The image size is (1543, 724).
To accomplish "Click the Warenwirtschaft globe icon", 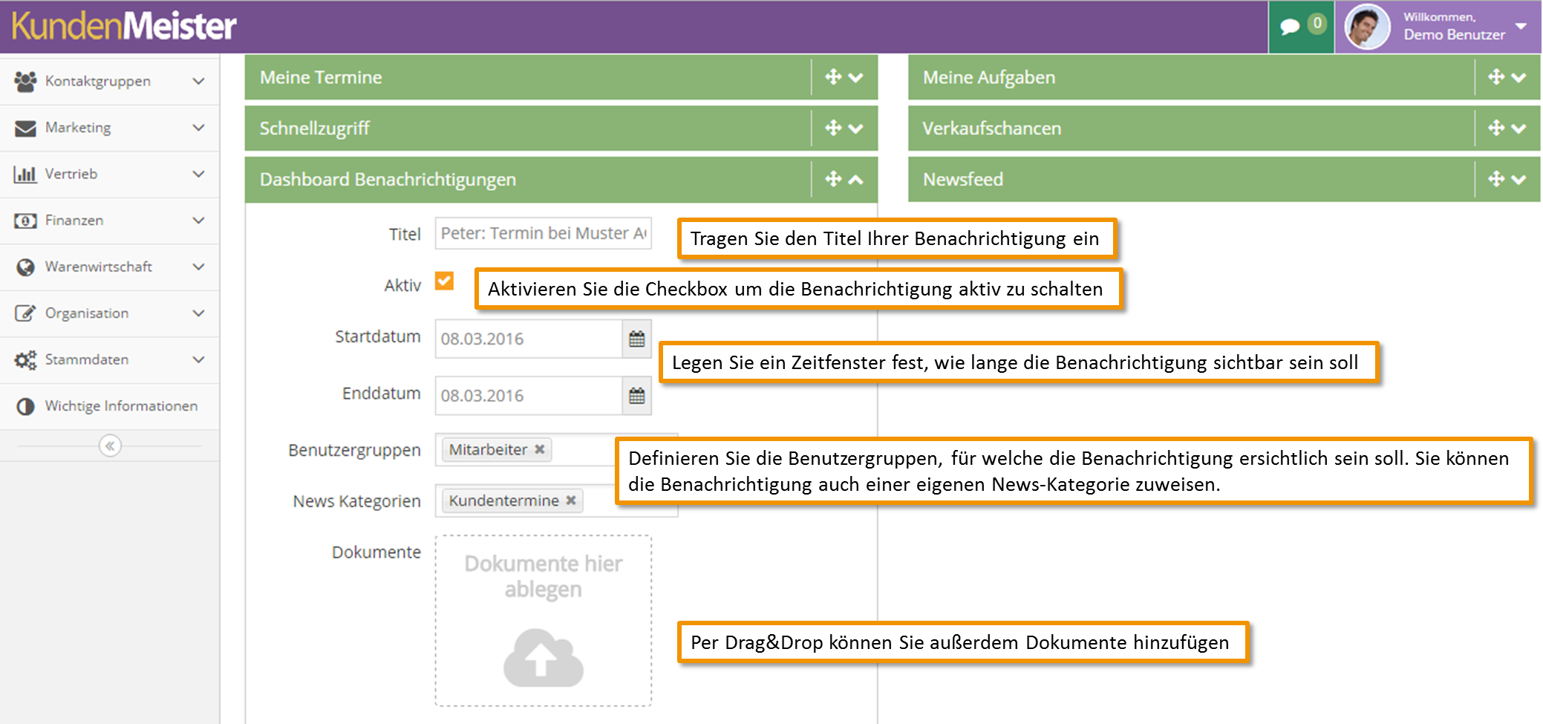I will click(x=25, y=267).
